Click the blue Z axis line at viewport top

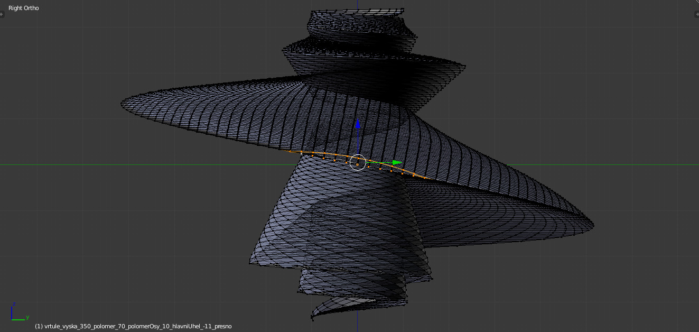click(358, 4)
